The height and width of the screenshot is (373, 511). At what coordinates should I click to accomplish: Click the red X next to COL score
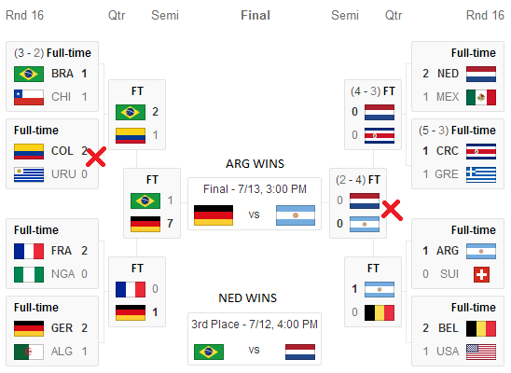(95, 157)
